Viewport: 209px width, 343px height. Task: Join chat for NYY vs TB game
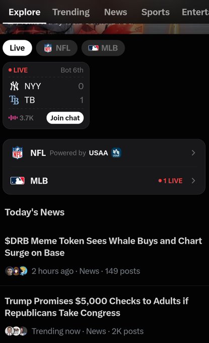click(65, 118)
